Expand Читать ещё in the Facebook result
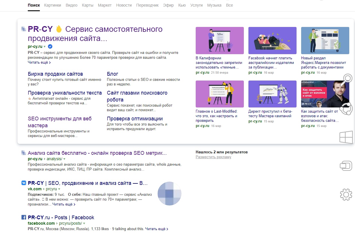 point(157,229)
